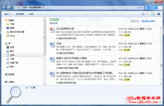Open 排列方式 dropdown 最匹配的结果

149,21
